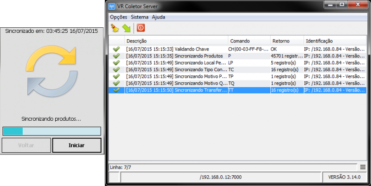Click the Descrição column header
371x186 pixels.
(176, 41)
